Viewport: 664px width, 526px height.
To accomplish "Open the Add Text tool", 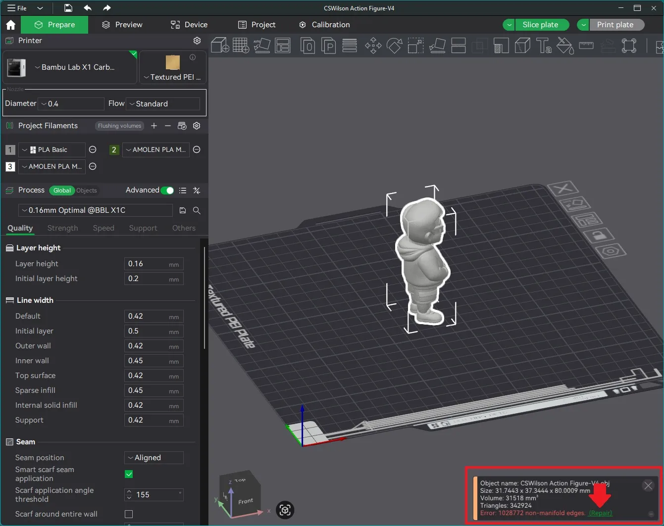I will tap(544, 46).
